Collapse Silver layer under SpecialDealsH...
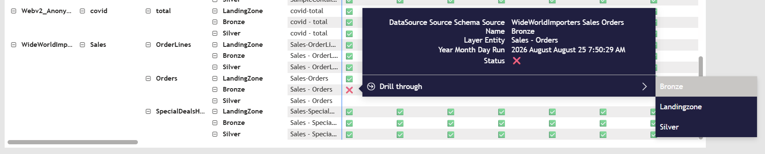 tap(215, 134)
